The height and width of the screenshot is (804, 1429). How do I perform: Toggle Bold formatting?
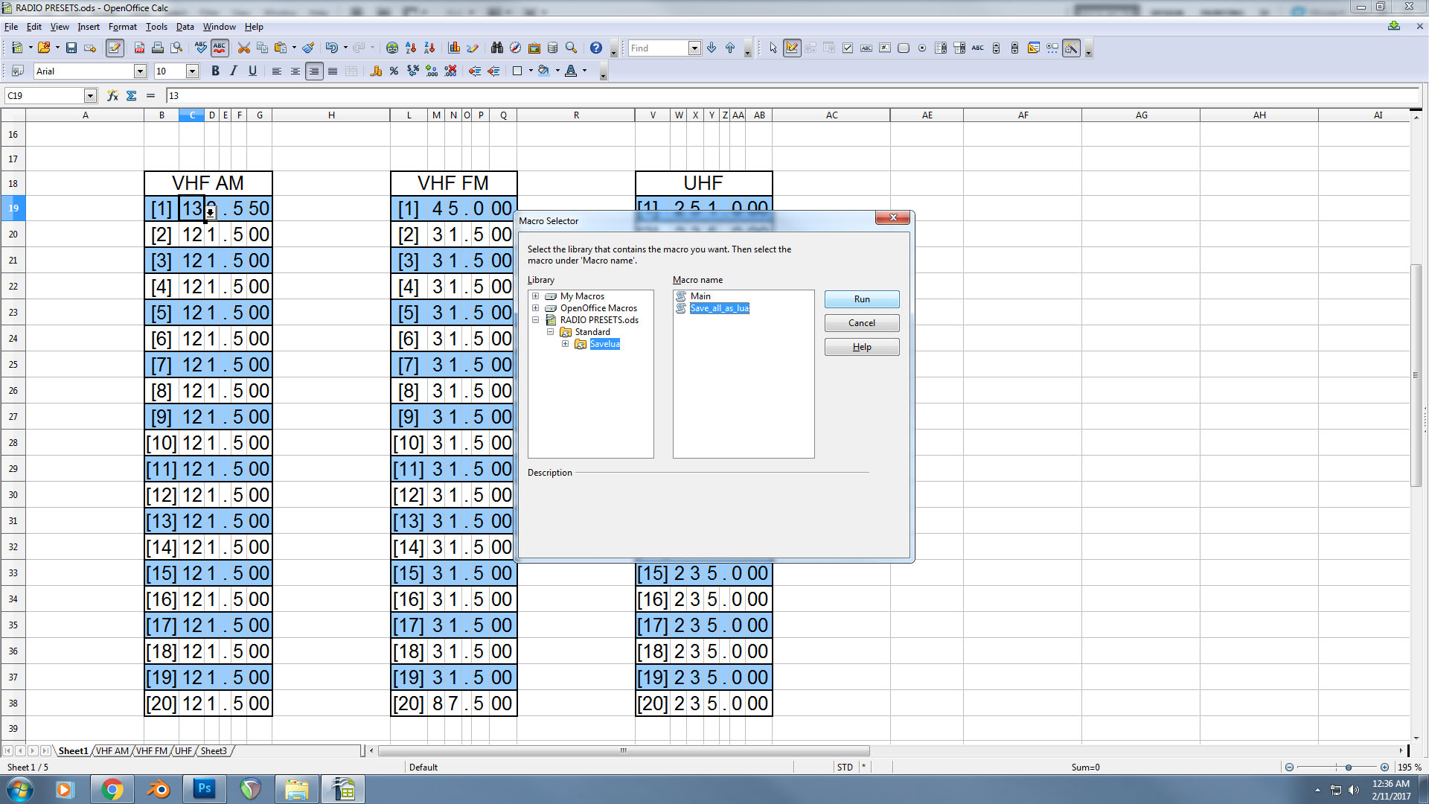(x=215, y=71)
